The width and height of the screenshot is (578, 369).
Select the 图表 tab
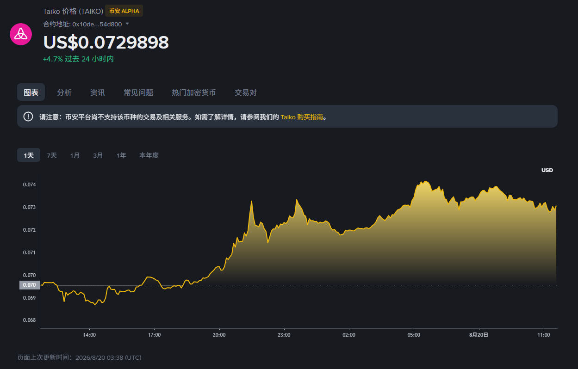tap(31, 92)
